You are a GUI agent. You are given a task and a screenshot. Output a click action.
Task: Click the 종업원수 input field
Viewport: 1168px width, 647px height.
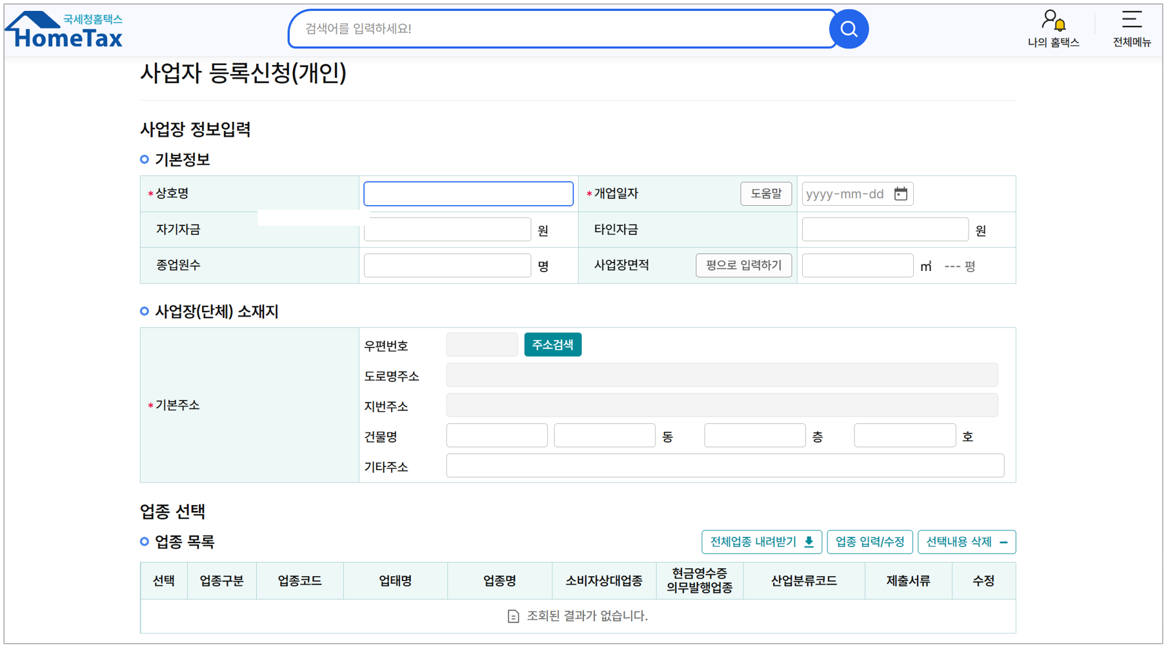447,265
